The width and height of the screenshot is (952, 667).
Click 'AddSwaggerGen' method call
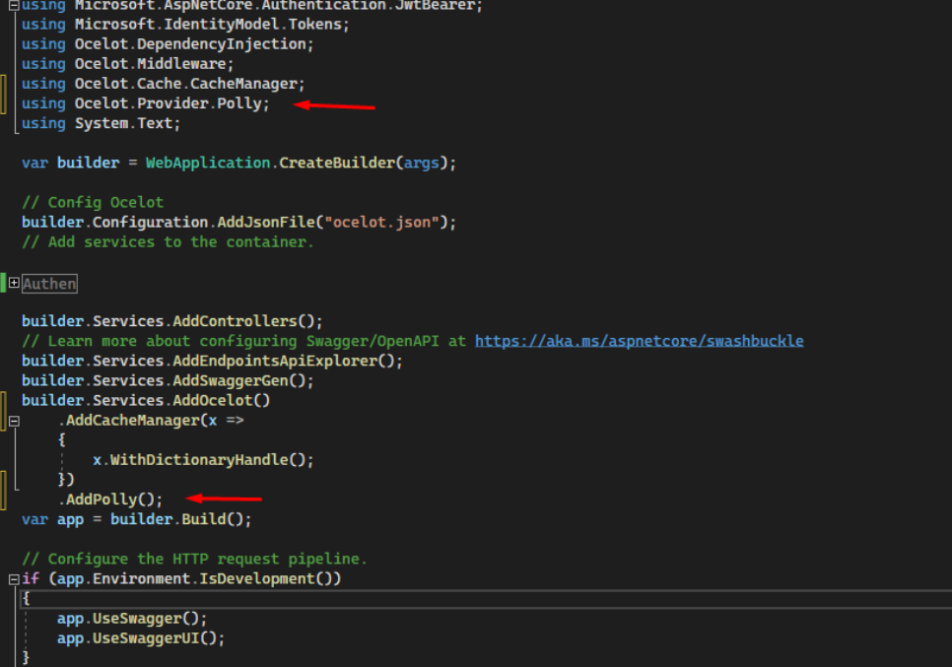tap(231, 380)
